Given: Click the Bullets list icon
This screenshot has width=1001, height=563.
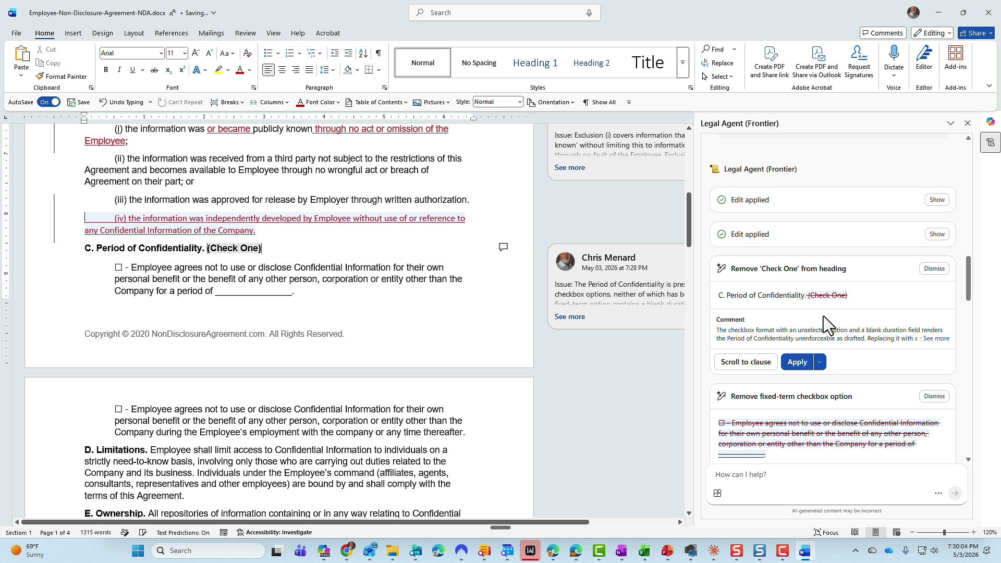Looking at the screenshot, I should [x=268, y=53].
